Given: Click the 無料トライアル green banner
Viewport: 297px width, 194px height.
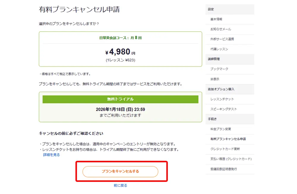Looking at the screenshot, I should pyautogui.click(x=120, y=99).
